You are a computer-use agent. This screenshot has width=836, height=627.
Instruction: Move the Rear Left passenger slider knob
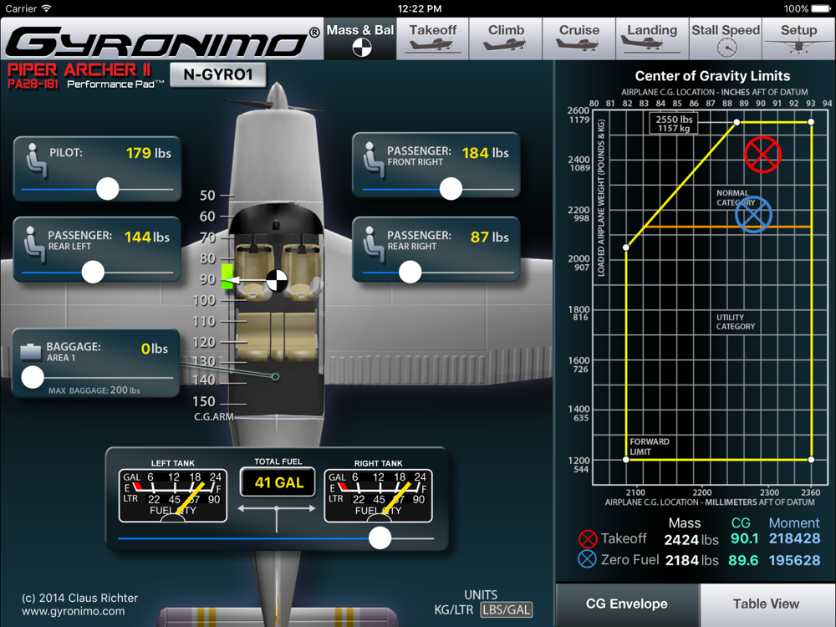point(93,272)
